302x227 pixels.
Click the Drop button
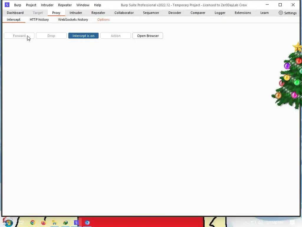[51, 36]
